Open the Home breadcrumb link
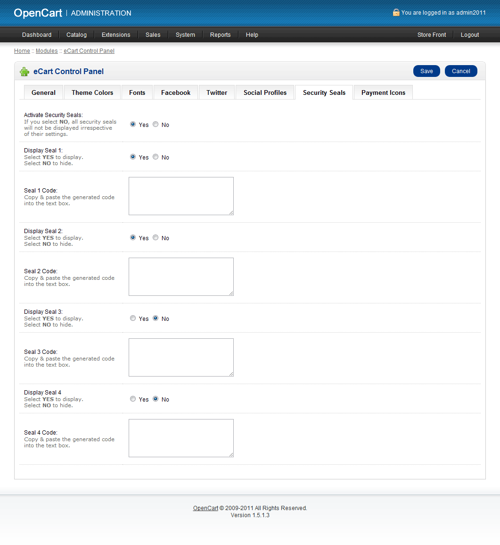 pos(22,51)
